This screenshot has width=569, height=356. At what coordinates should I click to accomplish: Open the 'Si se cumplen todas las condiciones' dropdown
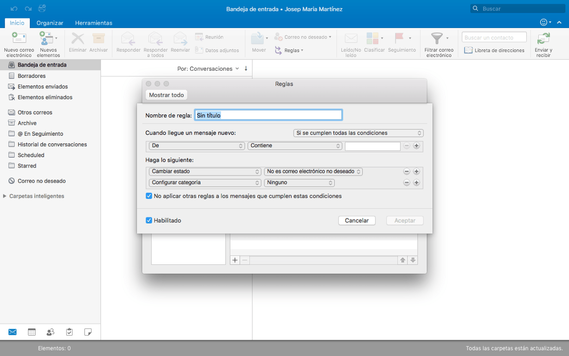coord(358,133)
